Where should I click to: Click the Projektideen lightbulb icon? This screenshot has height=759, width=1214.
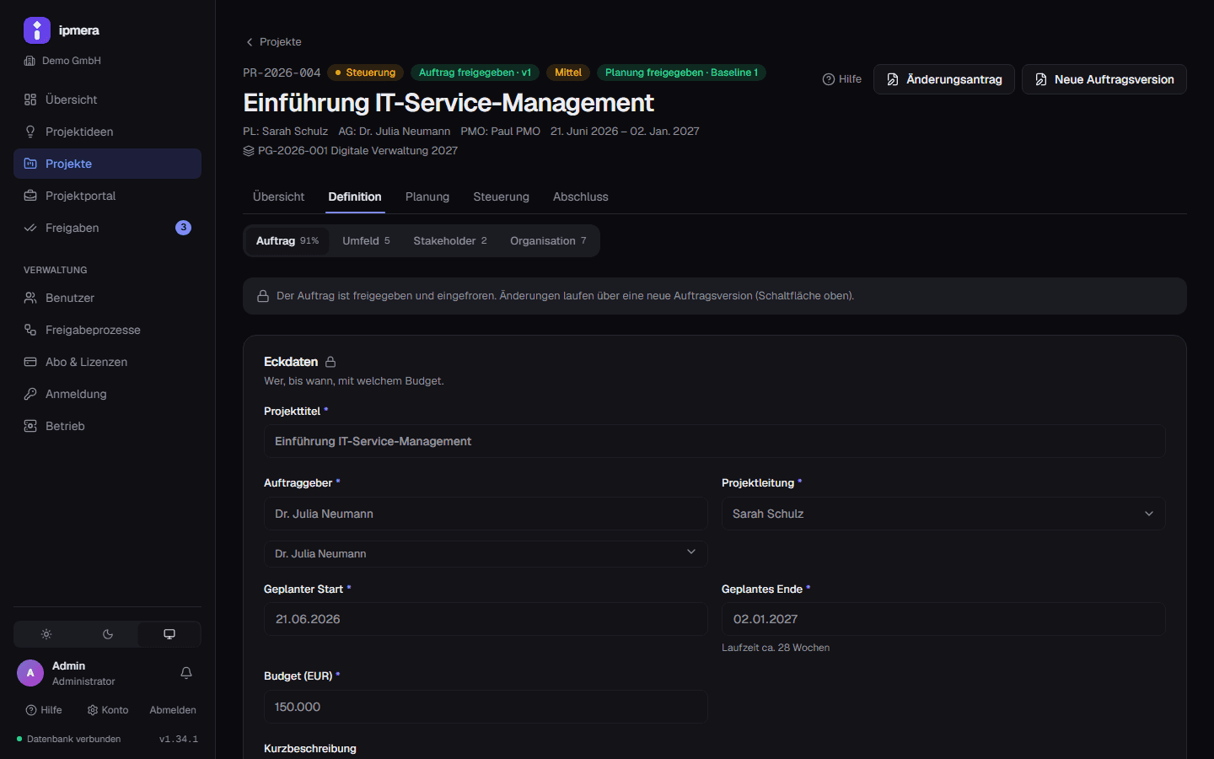(30, 132)
